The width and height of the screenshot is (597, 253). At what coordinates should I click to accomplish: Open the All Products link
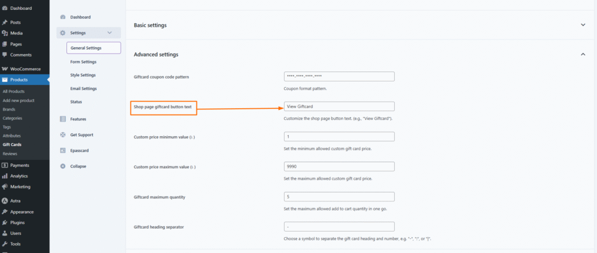(13, 91)
